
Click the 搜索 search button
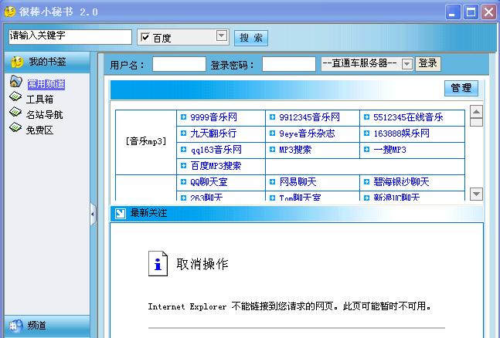(x=251, y=38)
